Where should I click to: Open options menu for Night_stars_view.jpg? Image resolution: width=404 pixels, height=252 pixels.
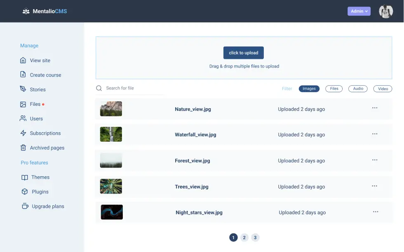[x=376, y=212]
